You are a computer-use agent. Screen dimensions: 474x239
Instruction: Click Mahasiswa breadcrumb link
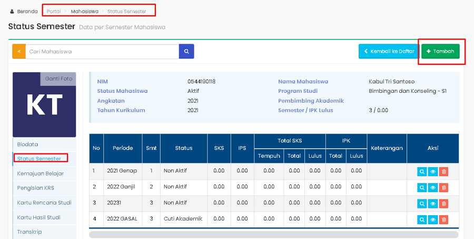coord(85,11)
